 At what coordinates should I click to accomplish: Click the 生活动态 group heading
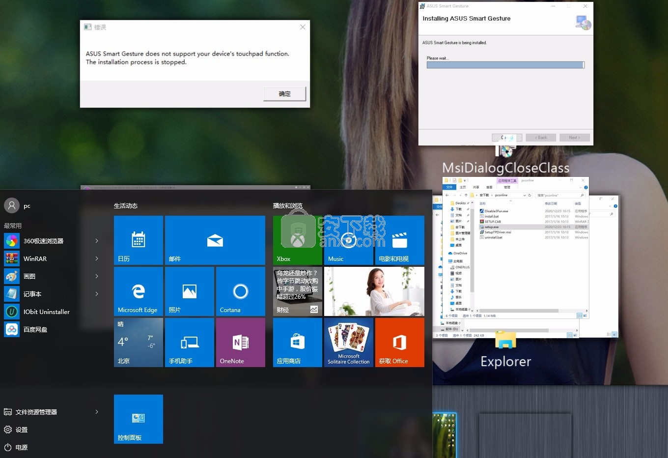(126, 205)
